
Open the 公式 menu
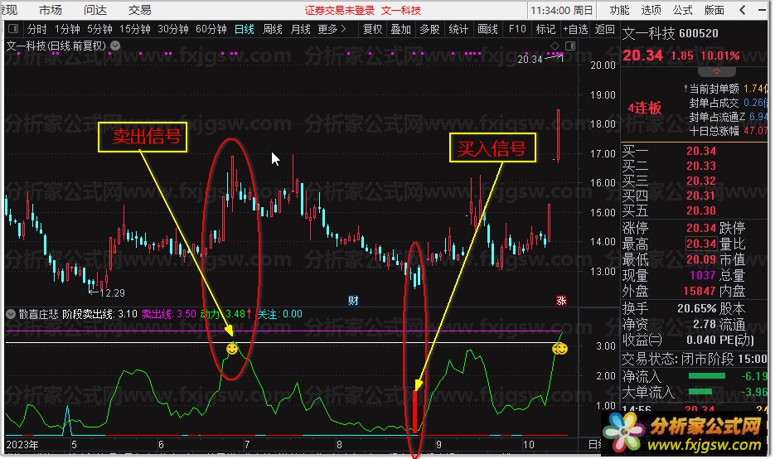coord(682,10)
